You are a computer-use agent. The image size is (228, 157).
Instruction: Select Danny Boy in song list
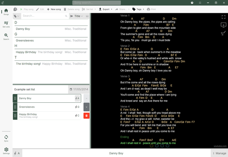(51, 29)
